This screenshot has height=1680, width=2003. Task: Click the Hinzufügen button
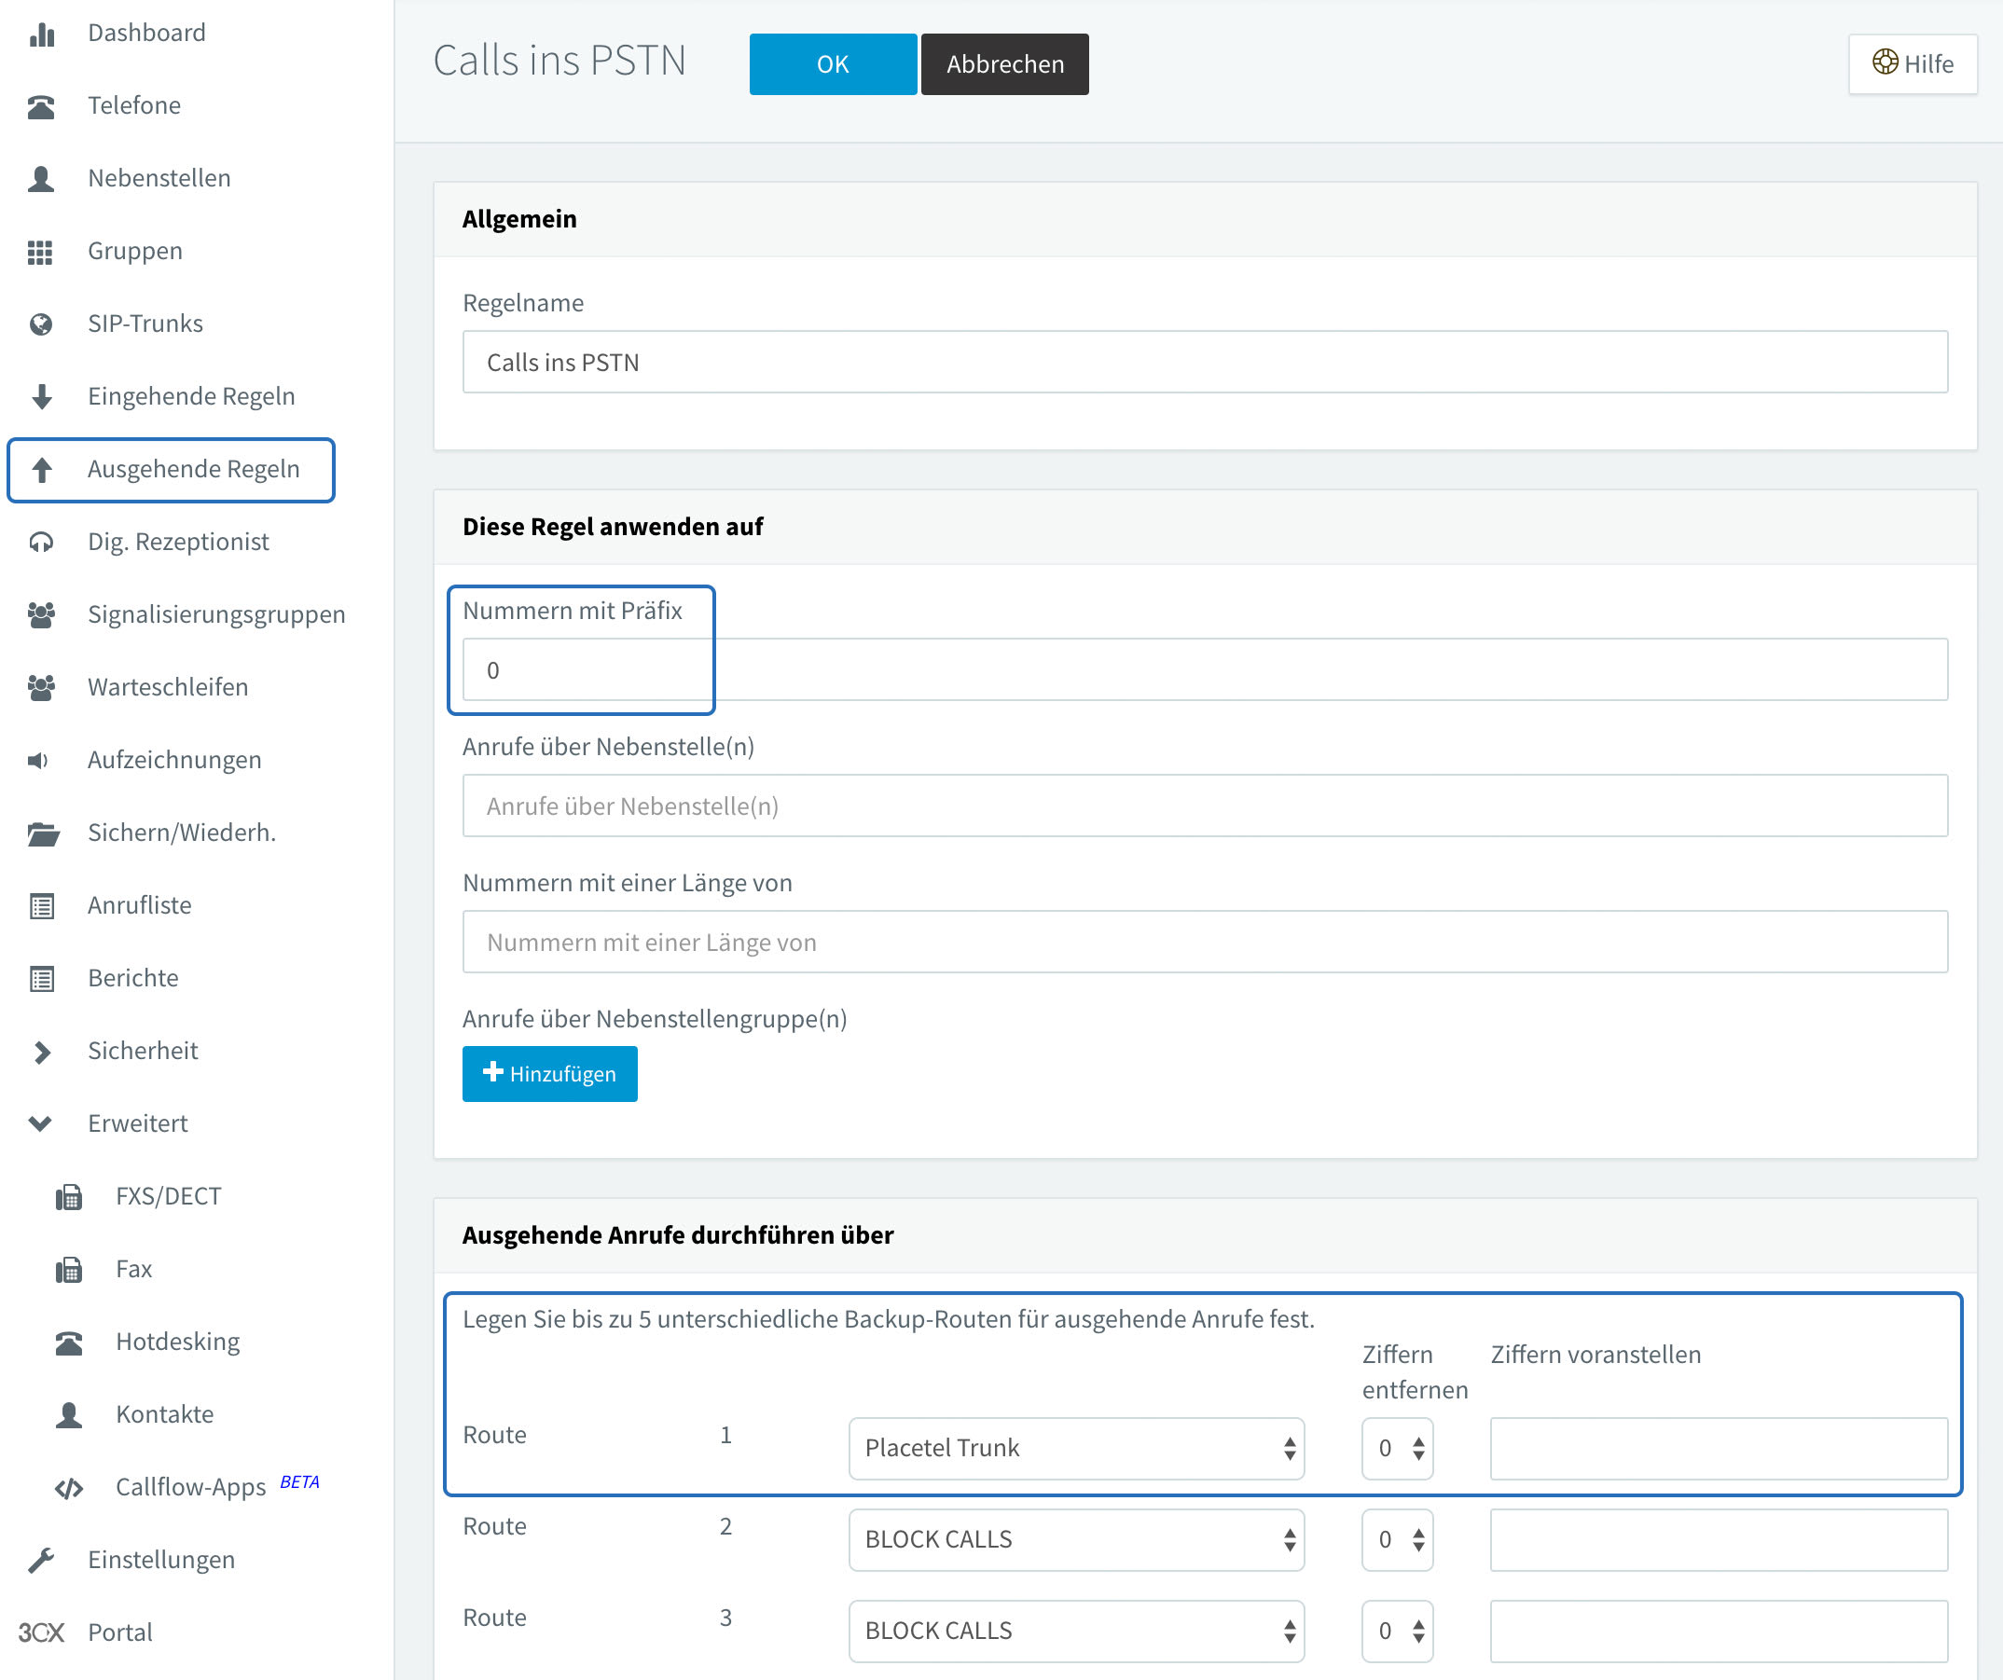coord(549,1074)
